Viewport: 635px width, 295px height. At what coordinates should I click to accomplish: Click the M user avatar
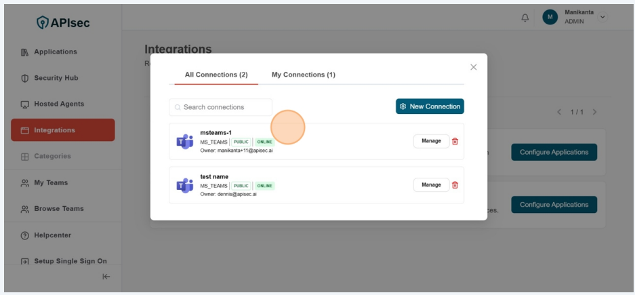(x=550, y=17)
